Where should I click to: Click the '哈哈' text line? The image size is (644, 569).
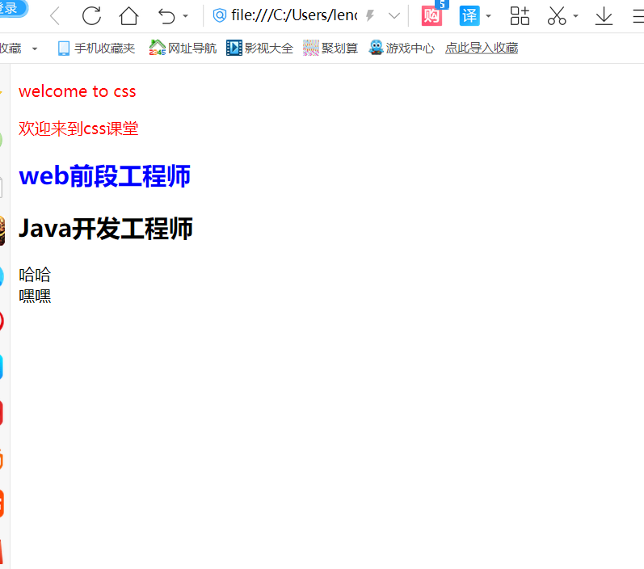[35, 275]
